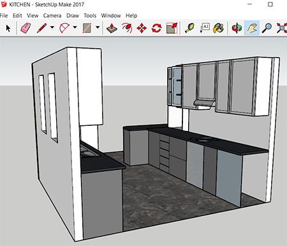Expand the Arc tool dropdown arrow
This screenshot has height=246, width=287.
[75, 27]
